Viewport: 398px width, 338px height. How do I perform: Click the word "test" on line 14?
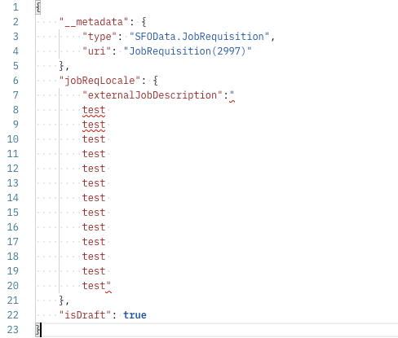pyautogui.click(x=94, y=198)
